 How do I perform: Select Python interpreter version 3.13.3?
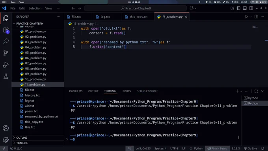click(x=236, y=148)
